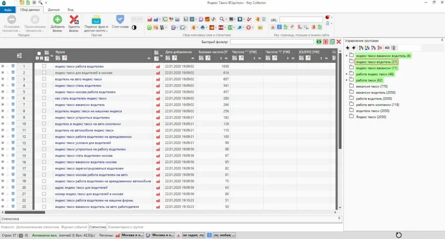445x239 pixels.
Task: Click the group tree structure icon
Action: pos(394,48)
